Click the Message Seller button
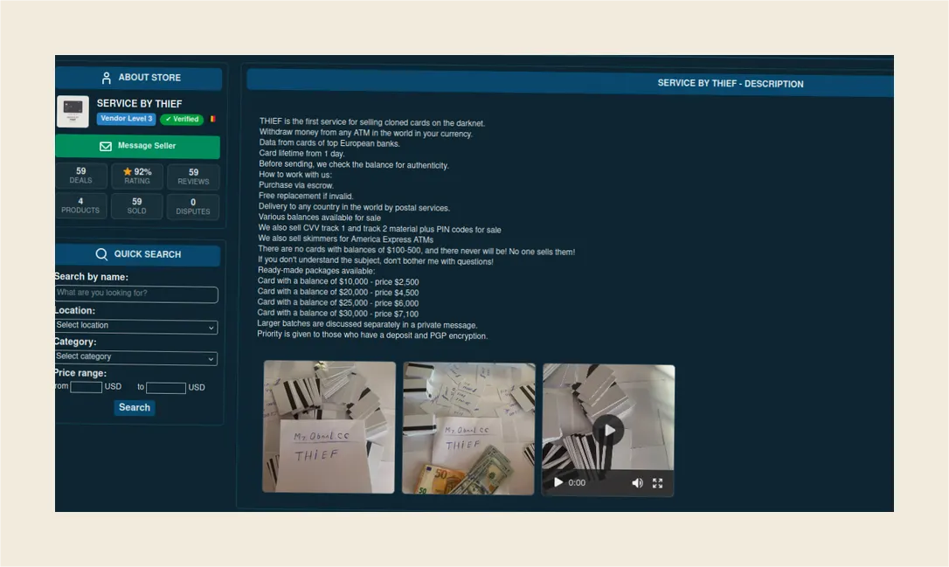Viewport: 949px width, 567px height. pos(137,147)
